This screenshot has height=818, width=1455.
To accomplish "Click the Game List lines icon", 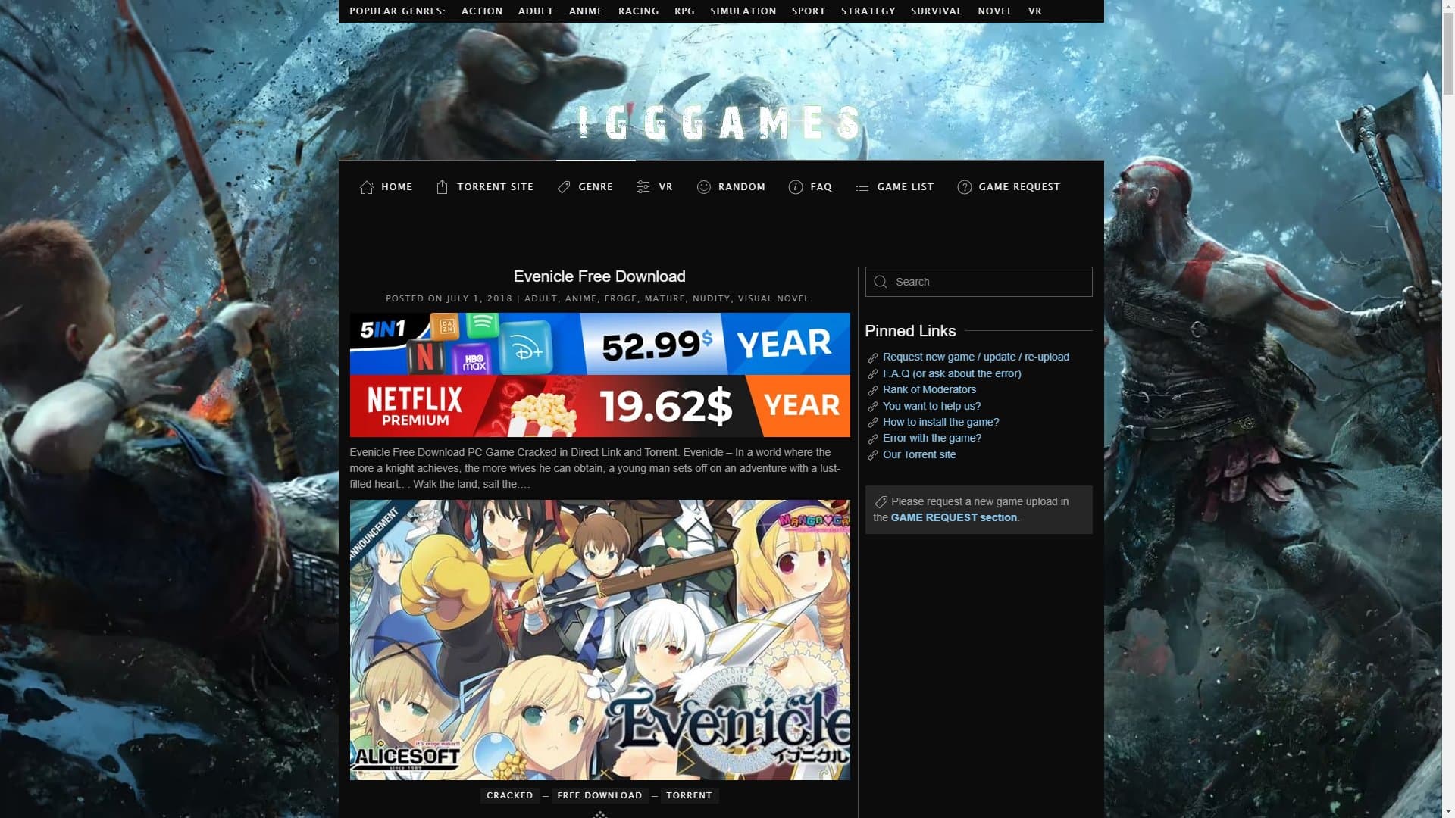I will click(x=862, y=187).
